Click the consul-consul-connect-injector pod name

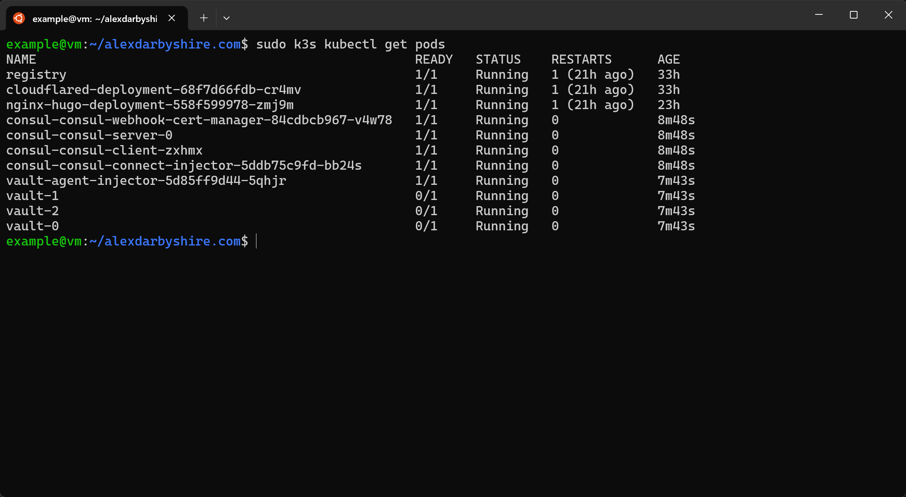point(184,166)
